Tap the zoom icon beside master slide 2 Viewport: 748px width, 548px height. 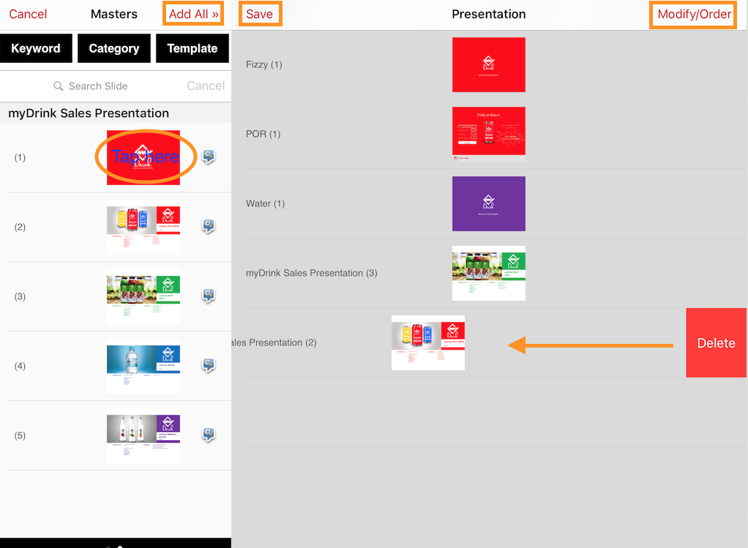pos(209,227)
